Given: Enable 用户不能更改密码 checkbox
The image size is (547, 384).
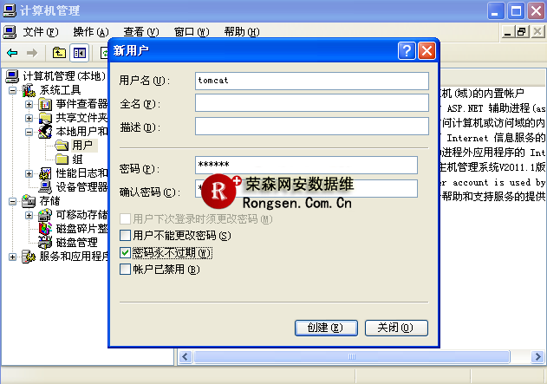Looking at the screenshot, I should click(x=126, y=236).
